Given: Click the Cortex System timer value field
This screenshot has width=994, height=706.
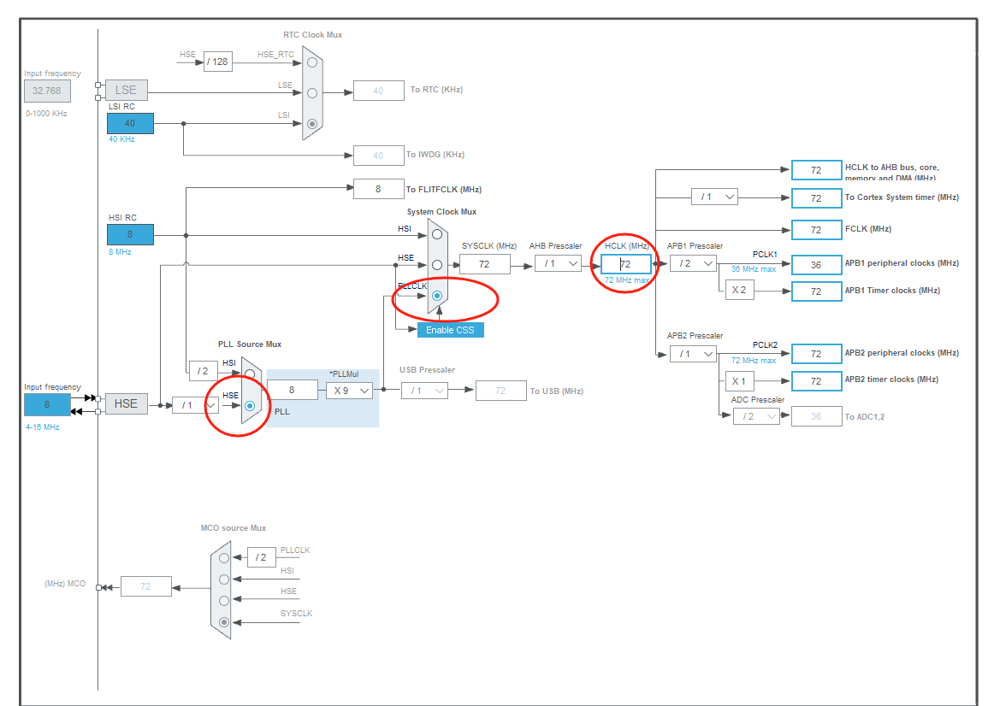Looking at the screenshot, I should [x=816, y=198].
